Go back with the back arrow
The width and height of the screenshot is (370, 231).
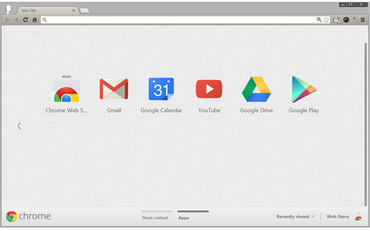pos(8,20)
